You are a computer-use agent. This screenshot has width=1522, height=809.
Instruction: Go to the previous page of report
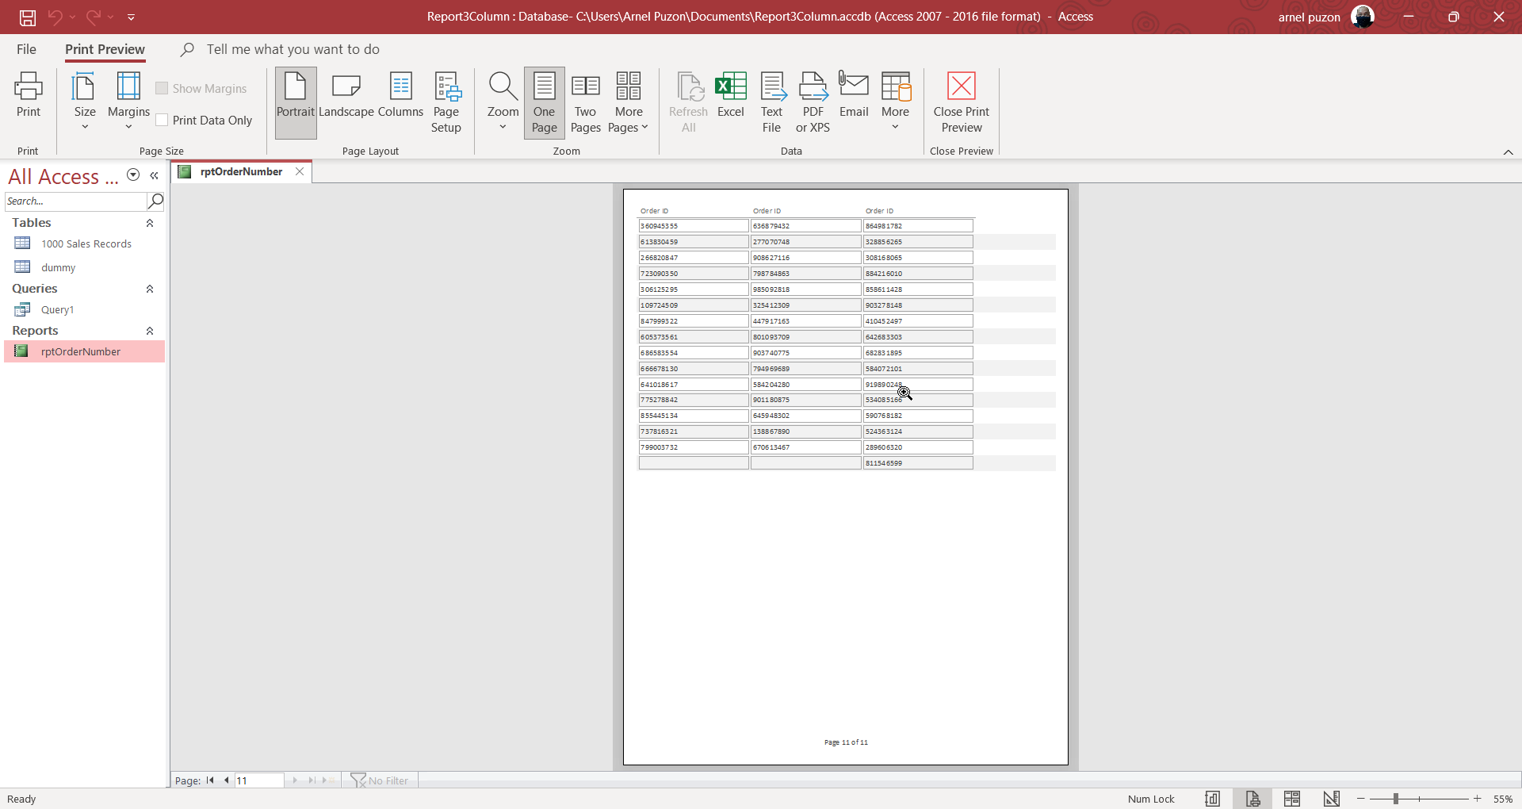click(226, 780)
